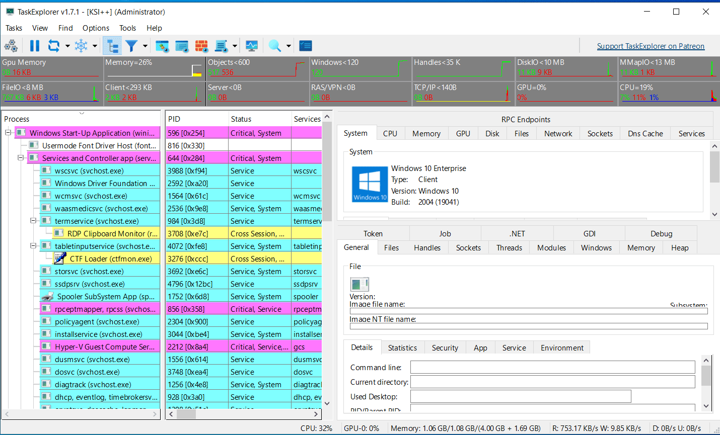This screenshot has height=435, width=720.
Task: Click the firewall brick wall monitor icon
Action: click(x=201, y=46)
